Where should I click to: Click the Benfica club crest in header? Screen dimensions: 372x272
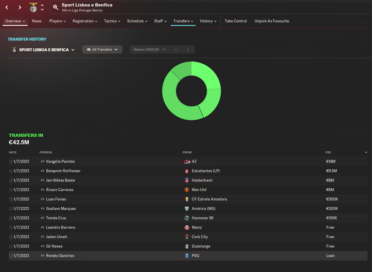[33, 7]
